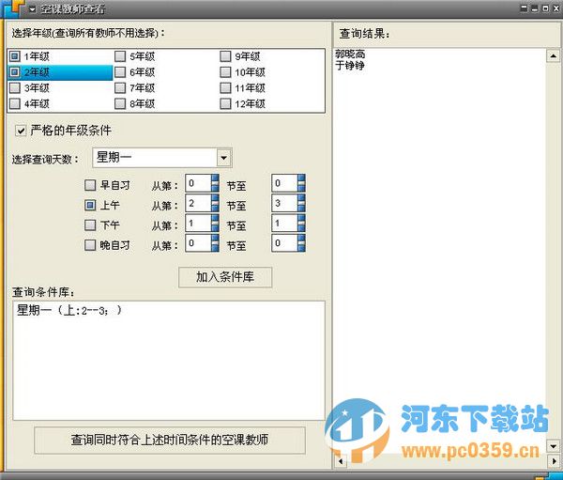Click results horizontal scrollbar right arrow
The height and width of the screenshot is (480, 563).
tap(554, 460)
